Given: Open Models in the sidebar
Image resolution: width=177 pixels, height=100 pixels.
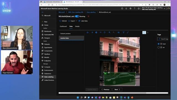Looking at the screenshot, I should click(45, 57).
